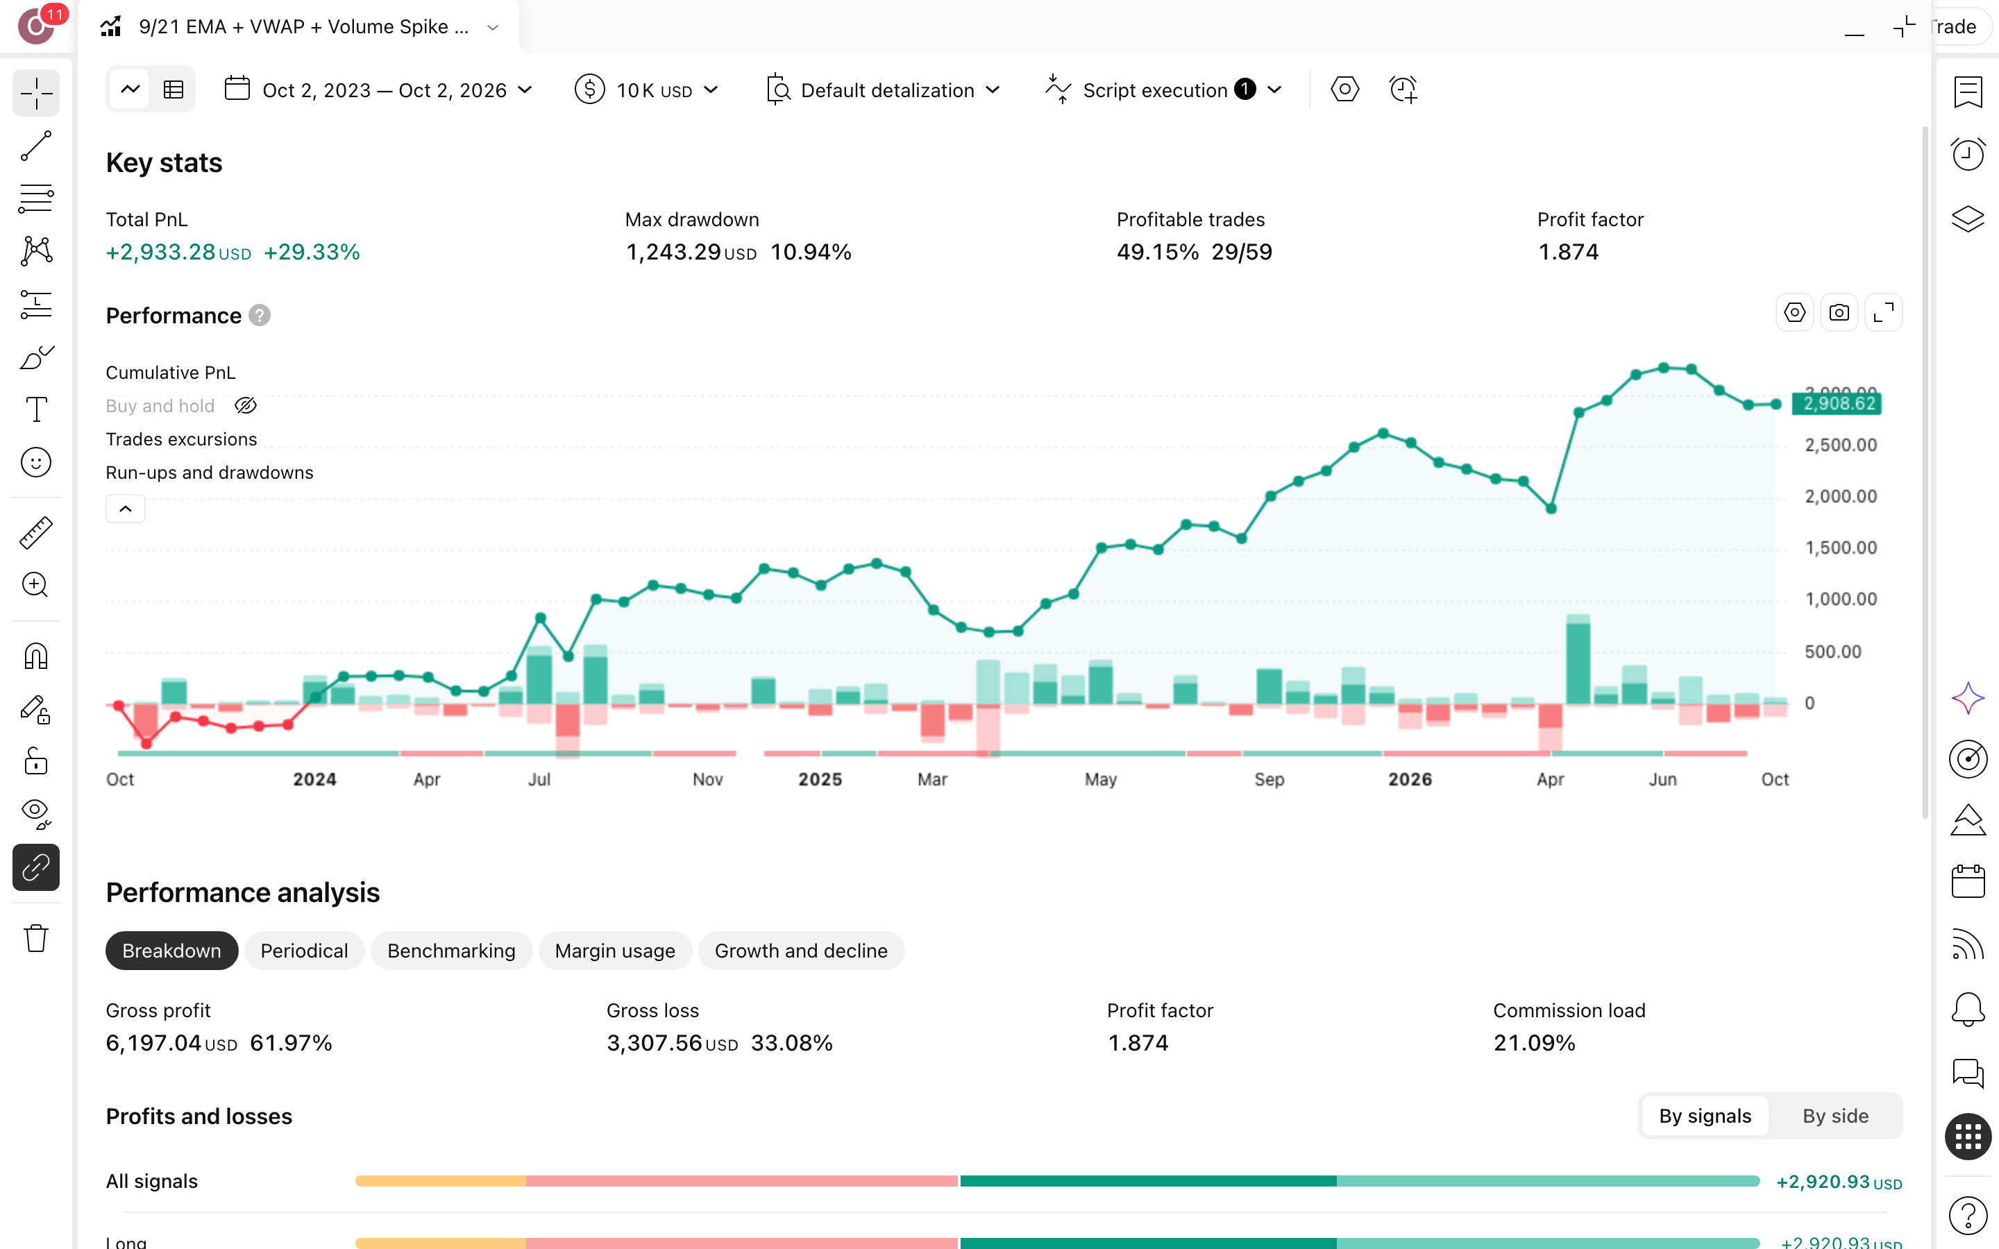Toggle lock all drawings

click(x=36, y=761)
